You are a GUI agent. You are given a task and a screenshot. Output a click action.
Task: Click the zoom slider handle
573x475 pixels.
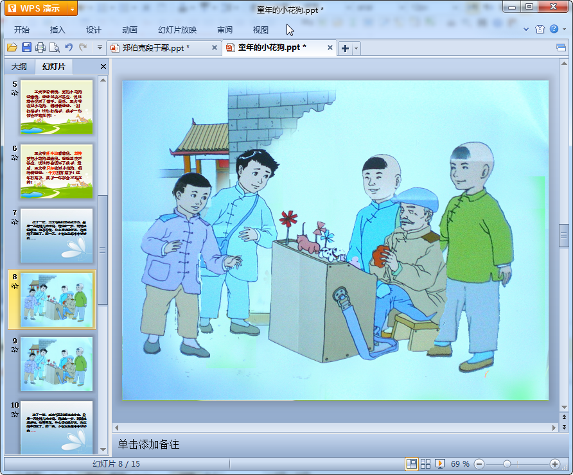coord(507,464)
